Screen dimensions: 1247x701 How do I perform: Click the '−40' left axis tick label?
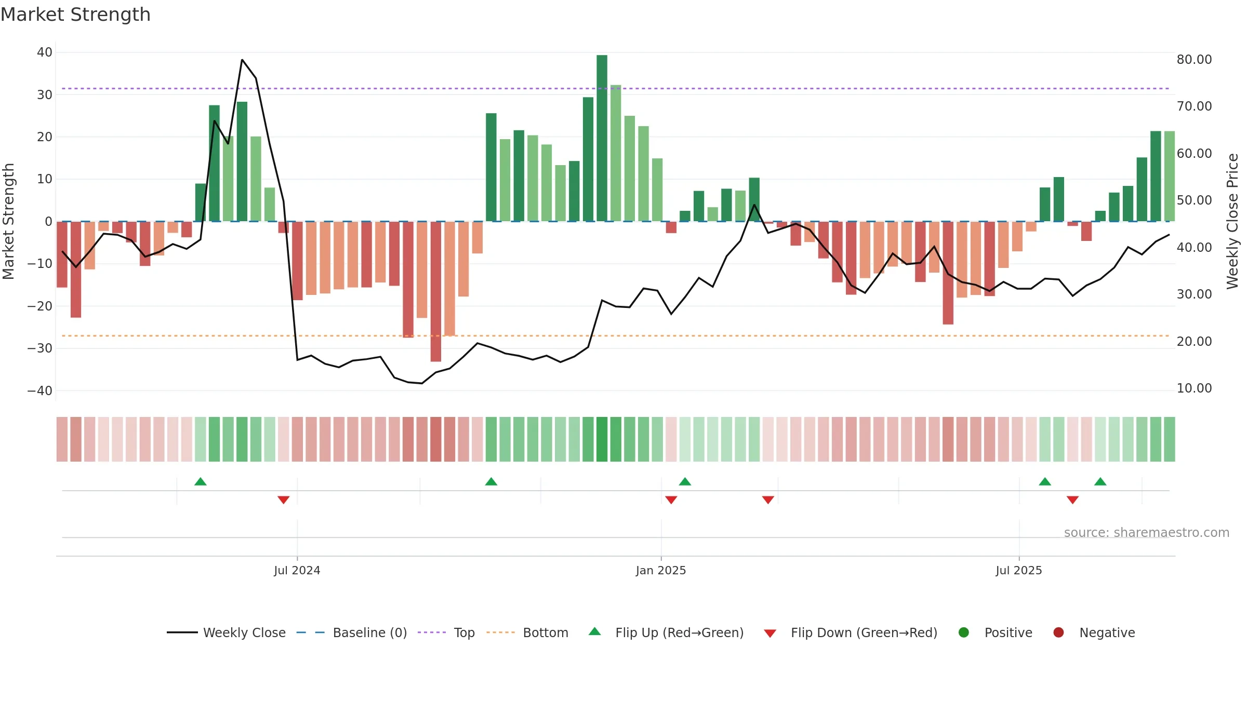coord(40,391)
